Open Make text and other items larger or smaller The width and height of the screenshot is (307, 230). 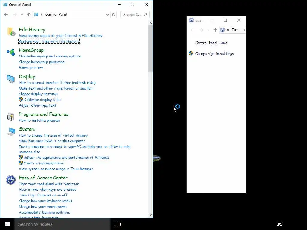(55, 88)
